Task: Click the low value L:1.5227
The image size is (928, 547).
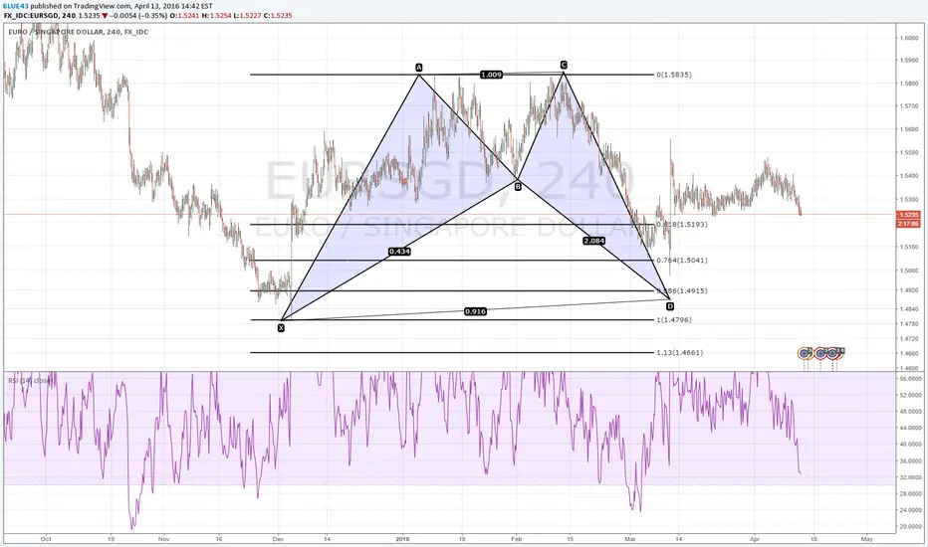Action: coord(246,15)
